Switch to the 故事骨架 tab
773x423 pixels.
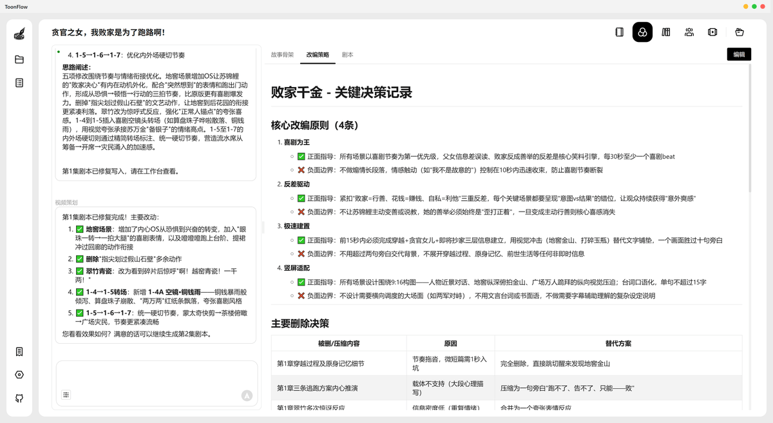coord(282,55)
